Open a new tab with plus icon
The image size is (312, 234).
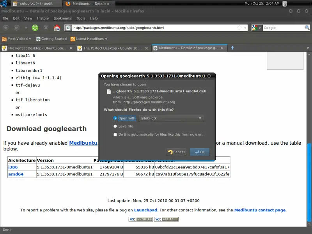click(x=232, y=48)
